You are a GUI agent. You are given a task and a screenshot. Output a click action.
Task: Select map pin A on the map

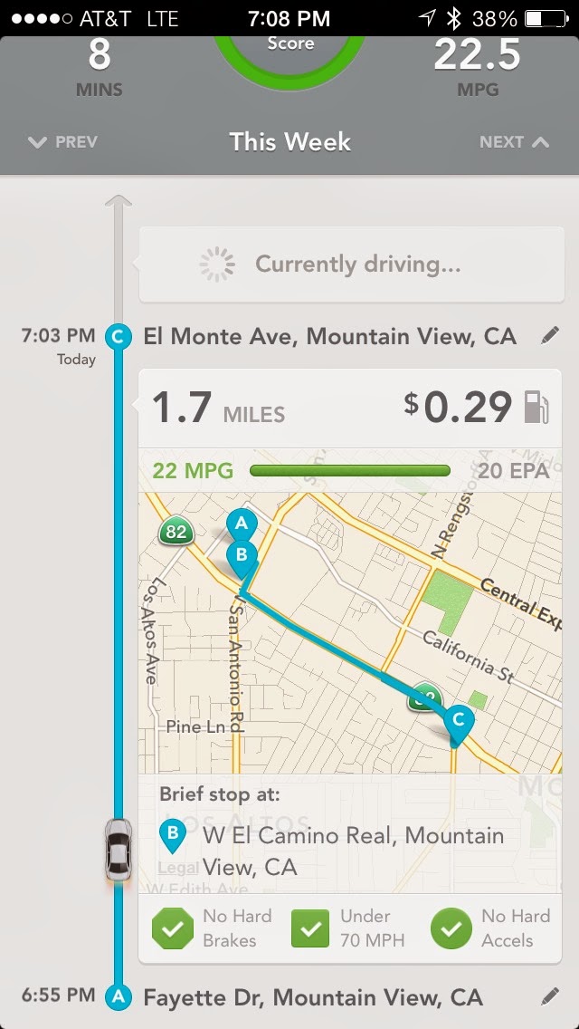(242, 523)
